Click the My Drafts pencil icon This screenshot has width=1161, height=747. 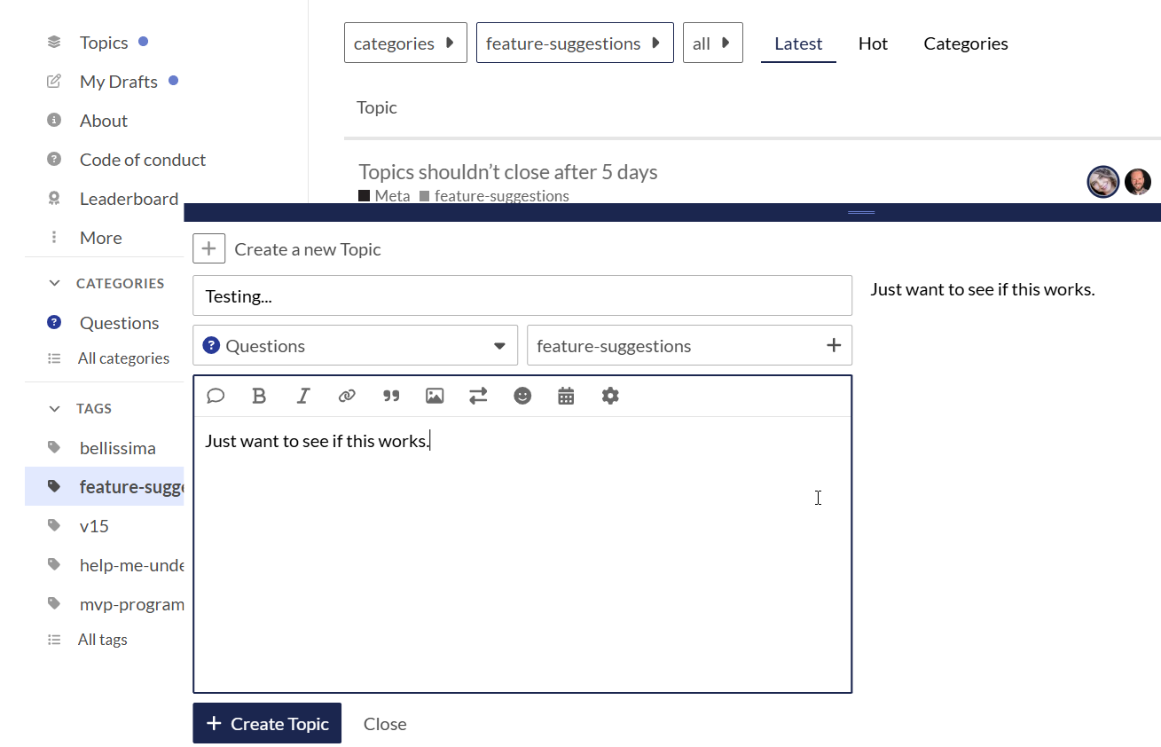coord(54,81)
